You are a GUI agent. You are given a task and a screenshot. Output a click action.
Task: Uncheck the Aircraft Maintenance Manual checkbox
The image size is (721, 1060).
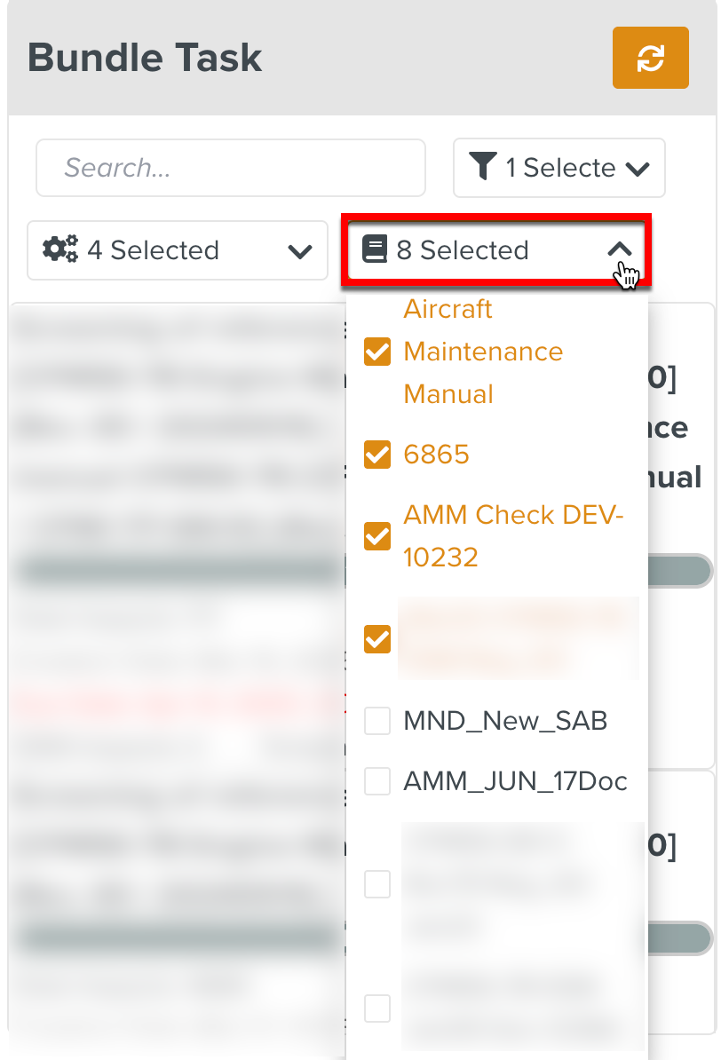tap(377, 352)
